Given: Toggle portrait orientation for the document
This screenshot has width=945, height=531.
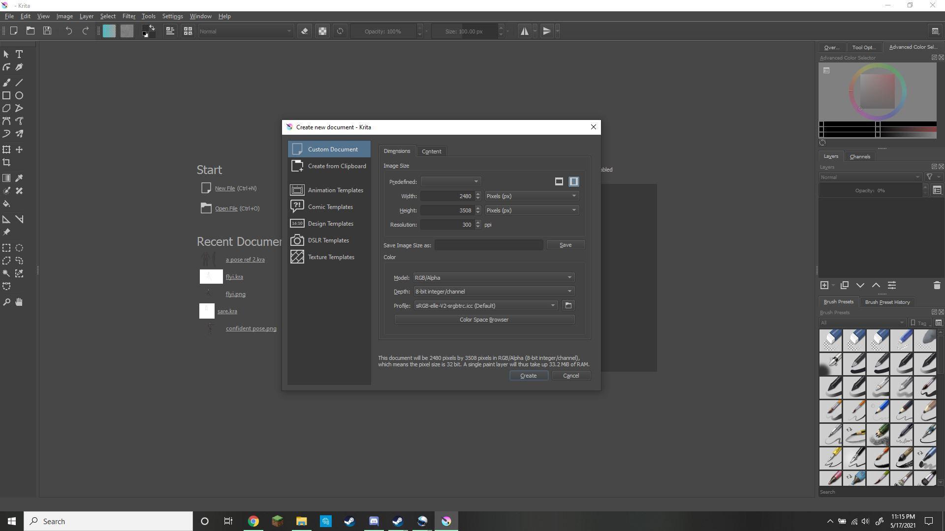Looking at the screenshot, I should tap(573, 181).
